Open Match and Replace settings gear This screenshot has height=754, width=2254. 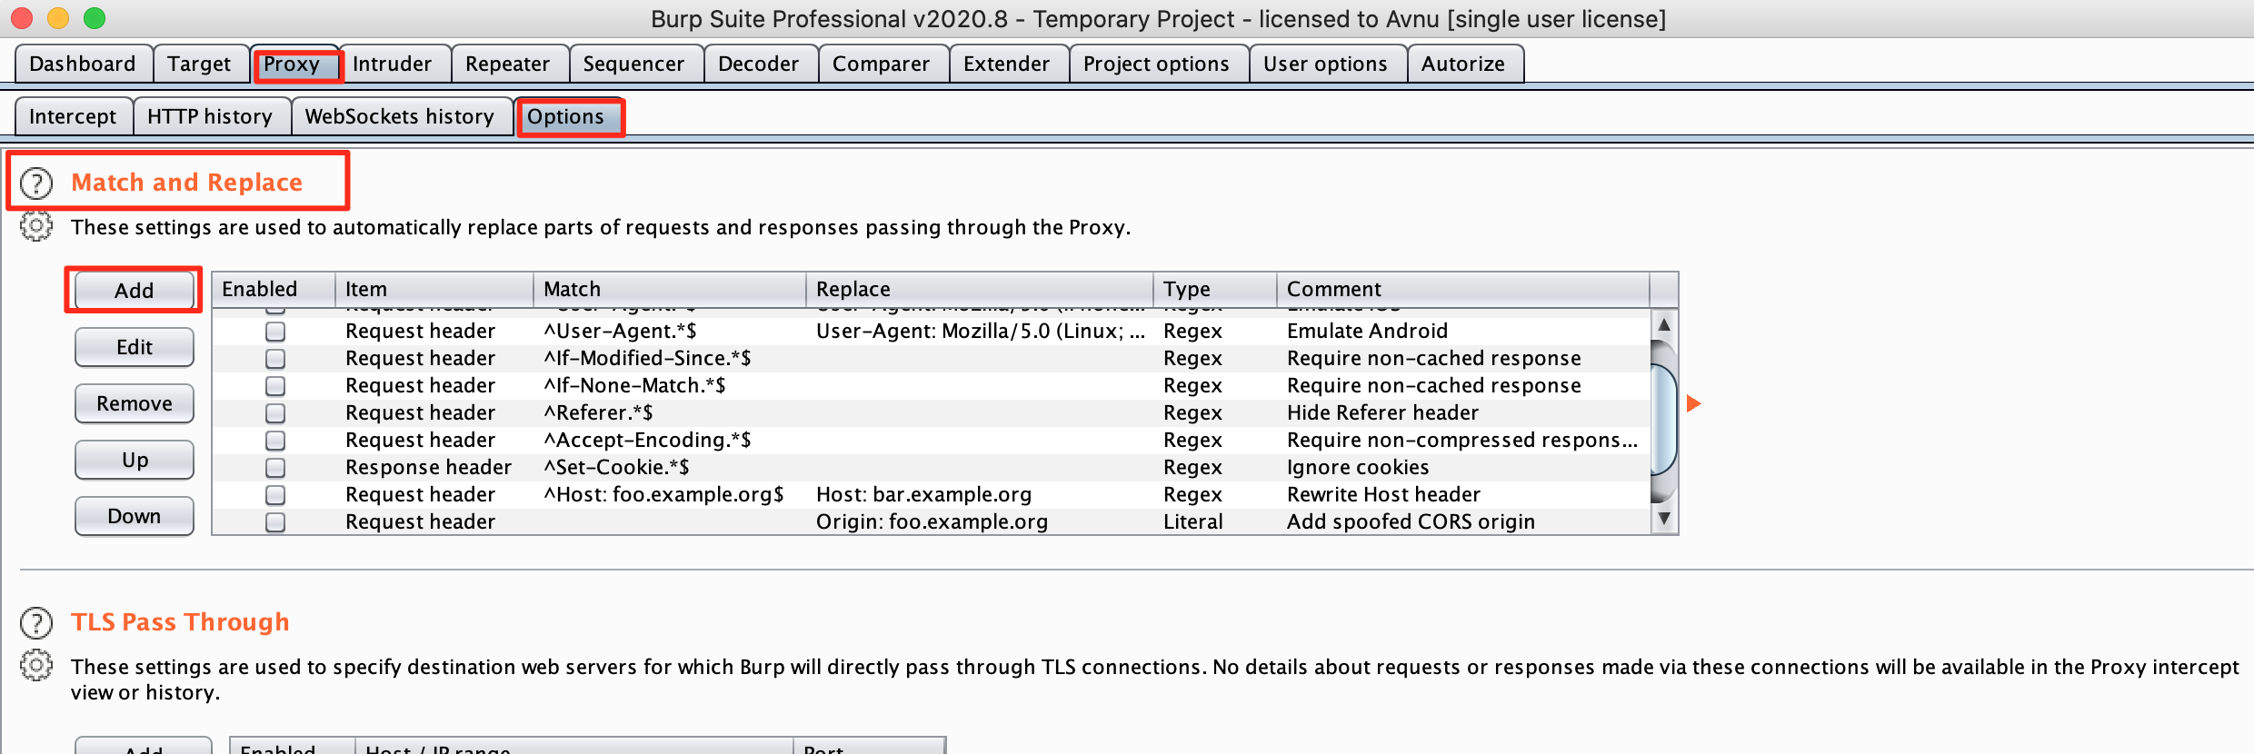pyautogui.click(x=36, y=226)
